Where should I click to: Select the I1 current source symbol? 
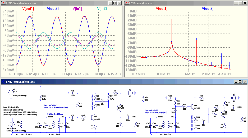[x=12, y=125]
